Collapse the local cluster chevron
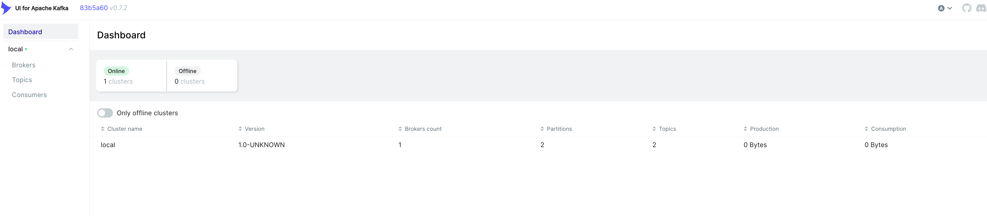The height and width of the screenshot is (216, 987). [71, 49]
